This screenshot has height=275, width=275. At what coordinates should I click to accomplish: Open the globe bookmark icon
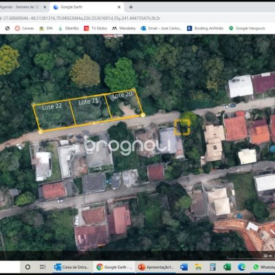click(x=8, y=28)
